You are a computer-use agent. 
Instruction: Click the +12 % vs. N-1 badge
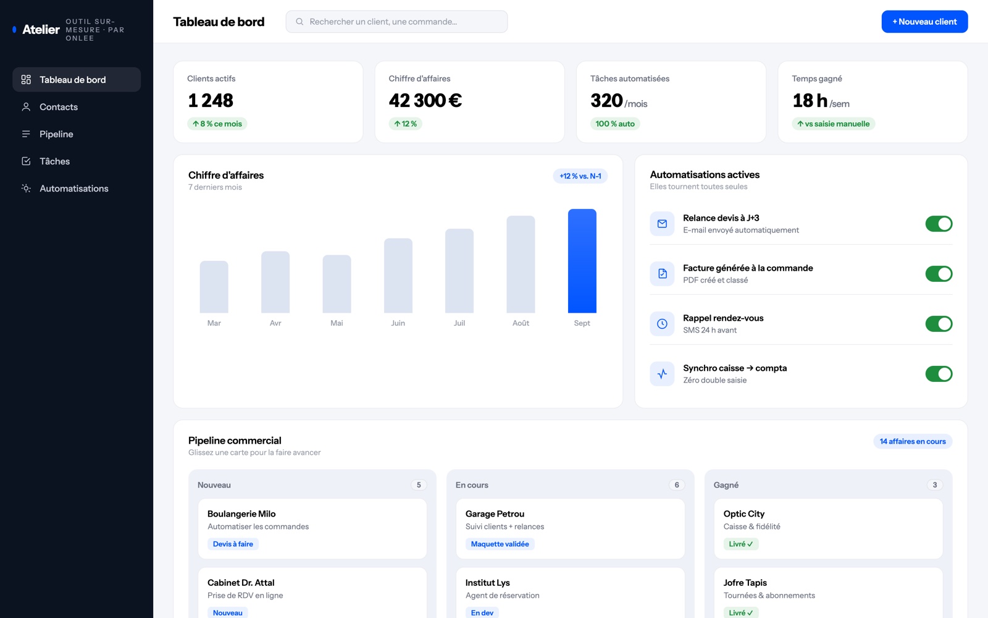coord(580,176)
